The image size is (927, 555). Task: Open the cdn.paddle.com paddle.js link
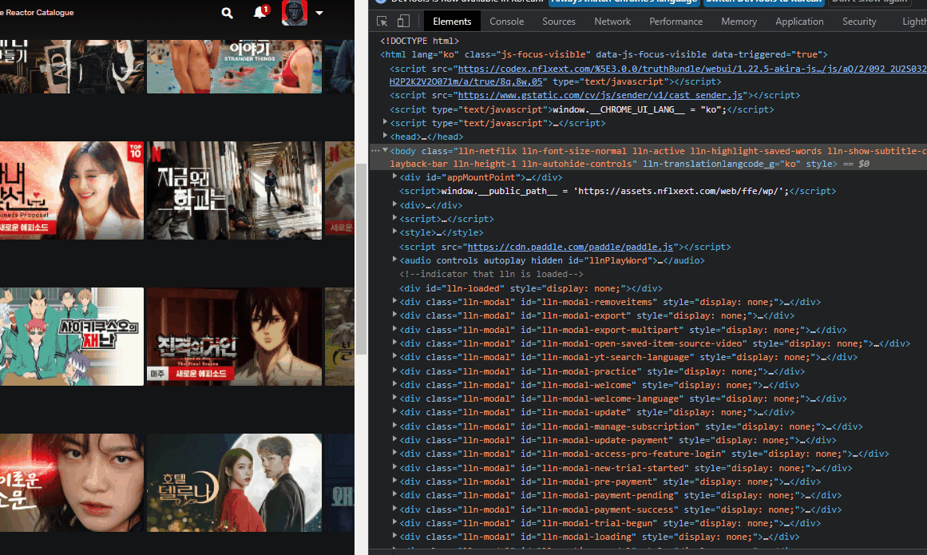(570, 247)
